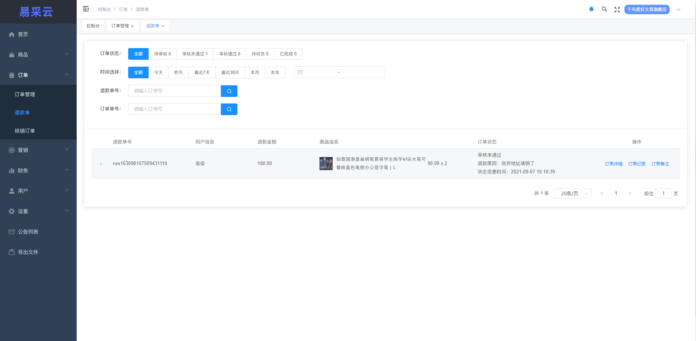Click the notification bell icon
The image size is (696, 341).
(591, 9)
